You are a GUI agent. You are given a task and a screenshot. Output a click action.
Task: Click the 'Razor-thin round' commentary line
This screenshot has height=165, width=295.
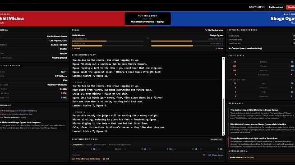[x=115, y=115]
